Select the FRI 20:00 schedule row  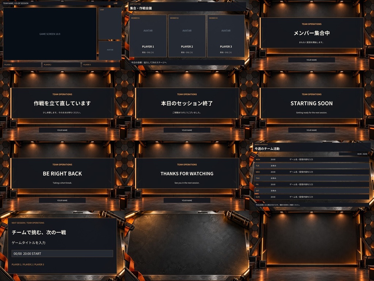pyautogui.click(x=312, y=184)
